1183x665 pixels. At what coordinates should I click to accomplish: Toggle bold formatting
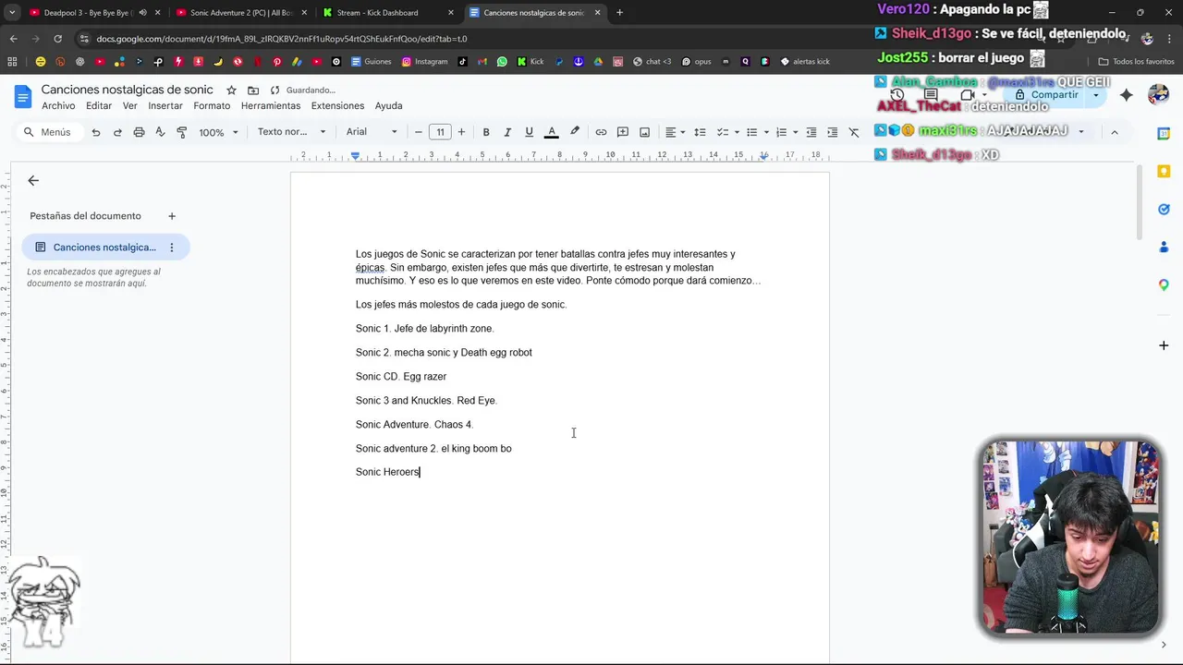tap(486, 132)
